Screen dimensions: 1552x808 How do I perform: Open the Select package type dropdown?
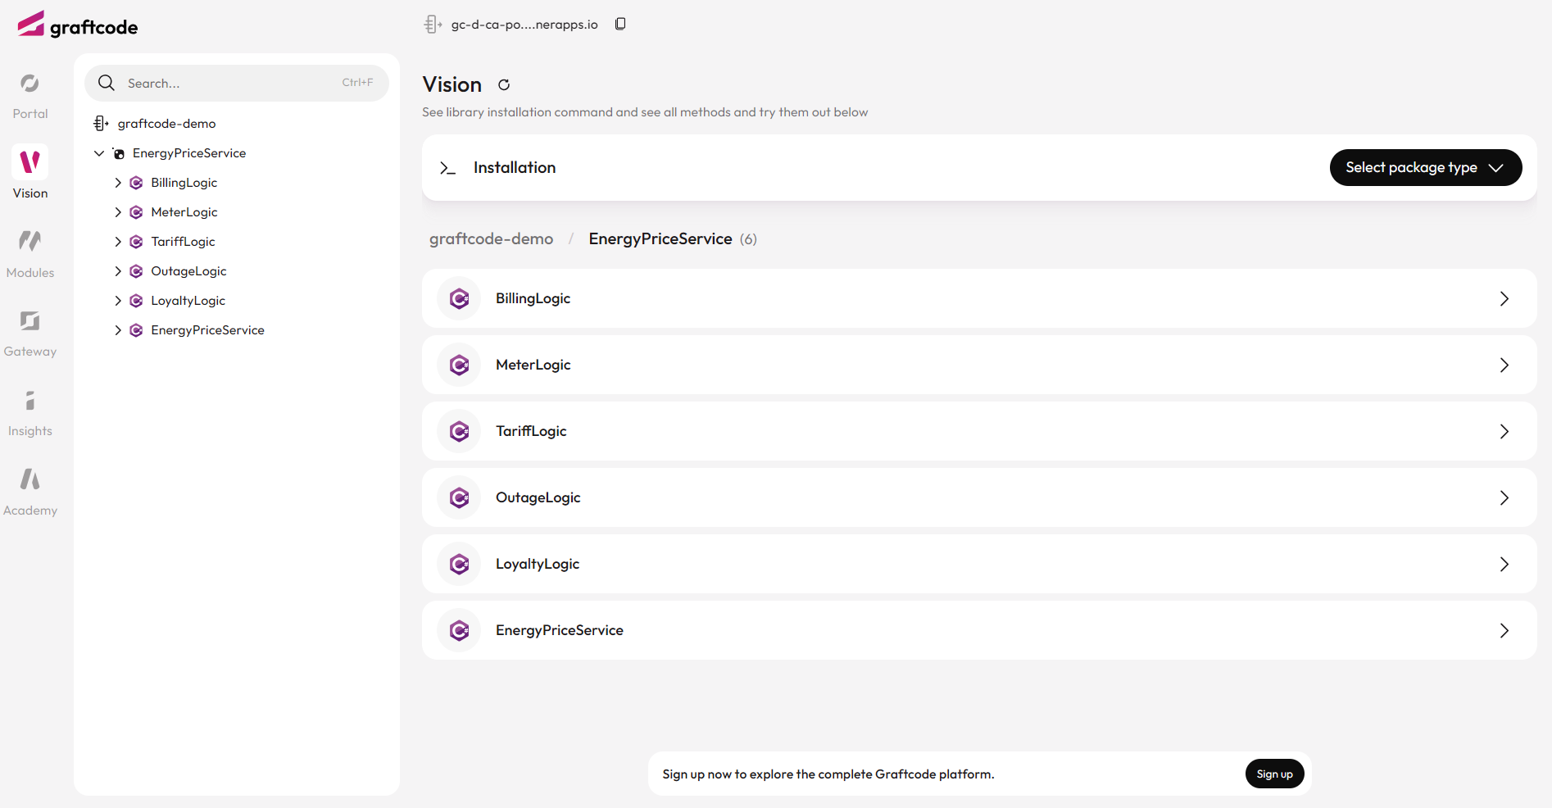[1426, 167]
